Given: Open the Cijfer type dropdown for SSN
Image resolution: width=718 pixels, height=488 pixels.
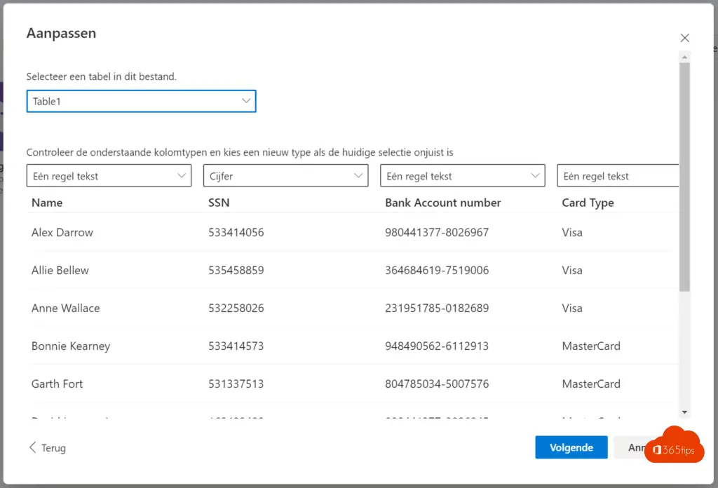Looking at the screenshot, I should 285,176.
